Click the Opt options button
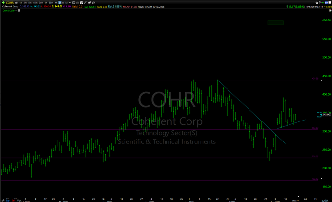The width and height of the screenshot is (332, 202). coord(19,201)
